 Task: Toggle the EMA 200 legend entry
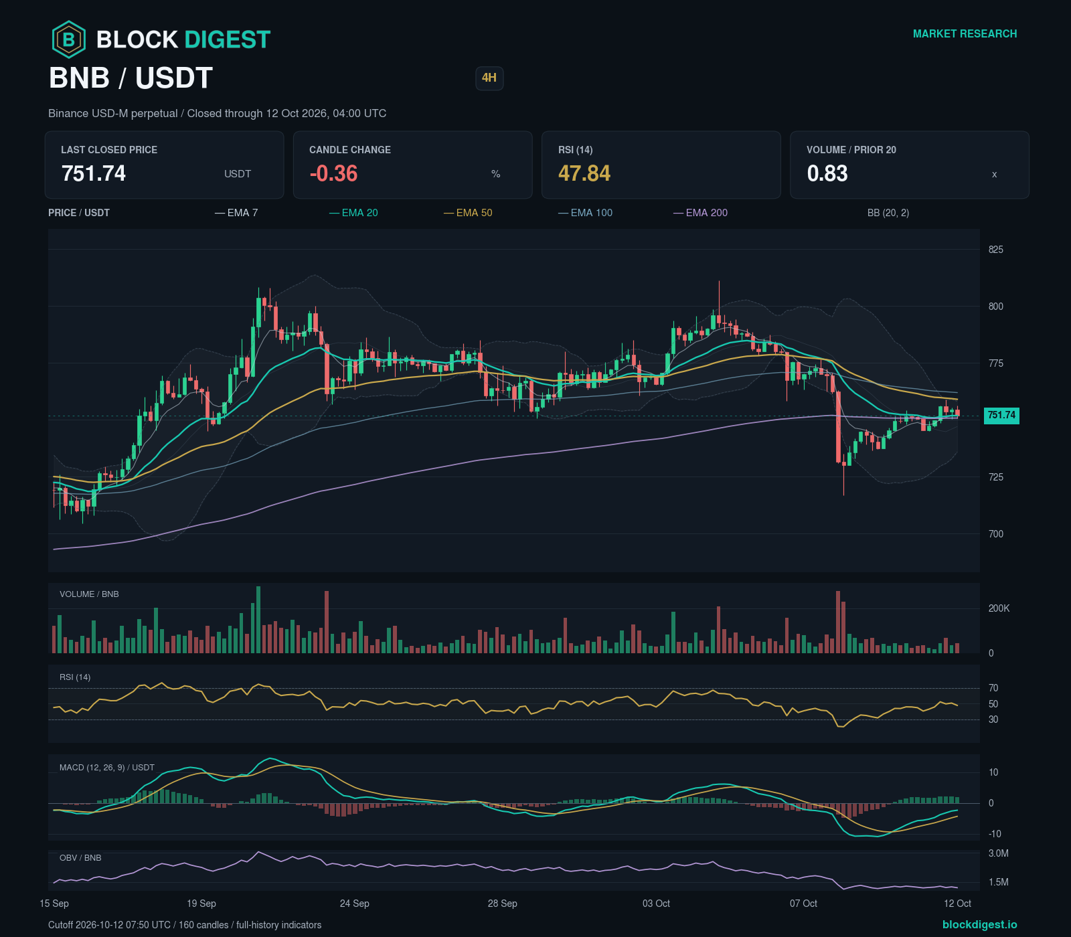pos(700,213)
